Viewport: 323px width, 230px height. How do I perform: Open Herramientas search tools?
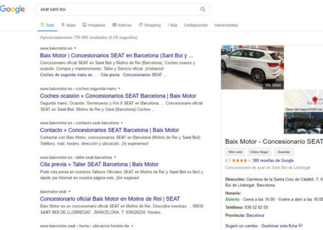(226, 25)
